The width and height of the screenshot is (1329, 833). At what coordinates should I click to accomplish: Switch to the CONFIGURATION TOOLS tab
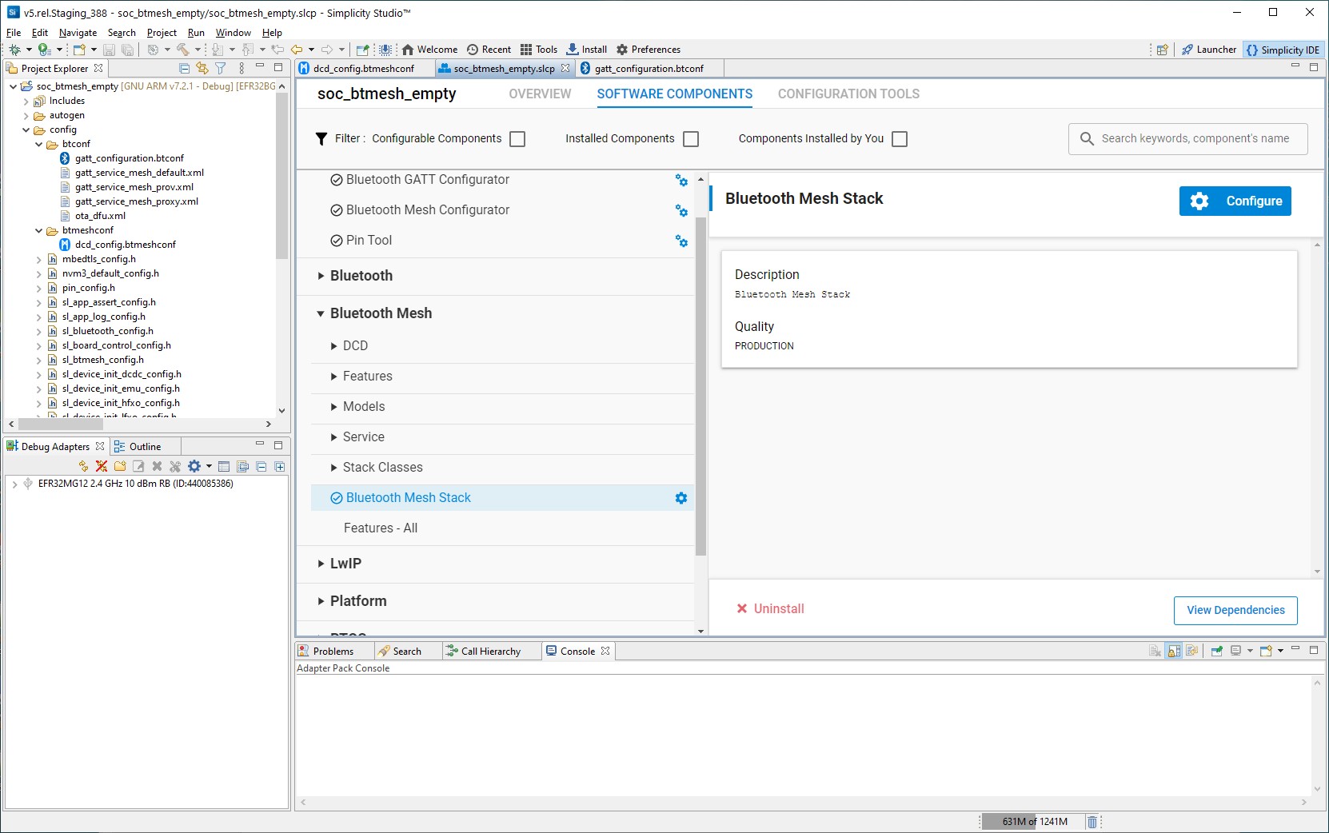pyautogui.click(x=848, y=94)
